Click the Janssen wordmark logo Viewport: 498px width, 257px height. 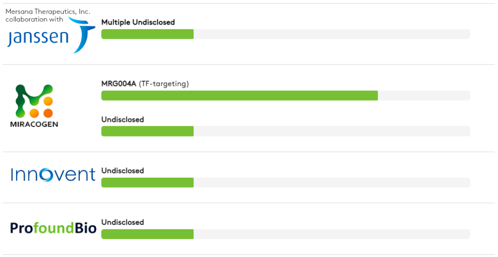click(x=38, y=38)
